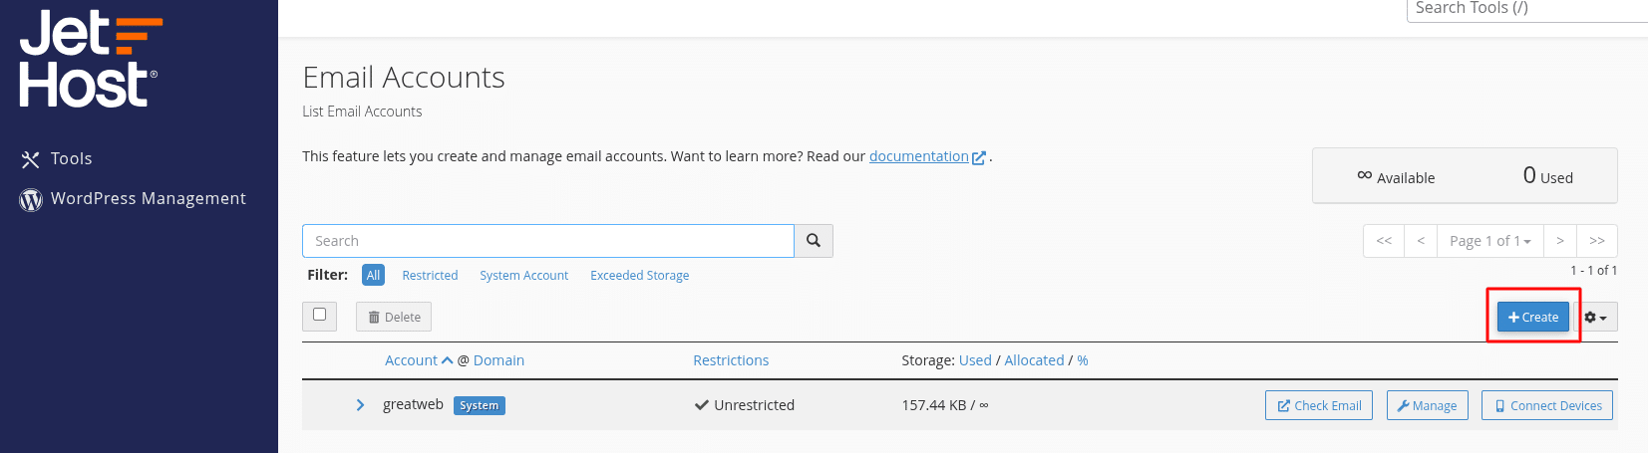Sort by Restrictions column
The image size is (1648, 453).
(x=731, y=360)
